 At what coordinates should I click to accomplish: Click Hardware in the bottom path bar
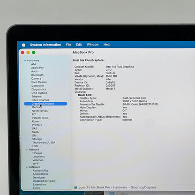pyautogui.click(x=120, y=187)
